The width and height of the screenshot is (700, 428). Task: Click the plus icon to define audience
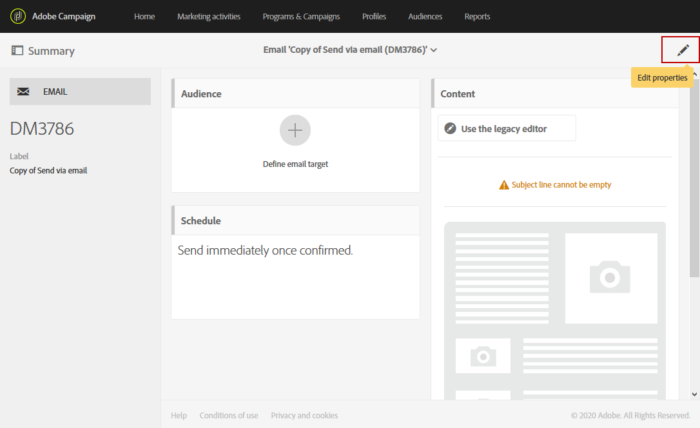(295, 130)
